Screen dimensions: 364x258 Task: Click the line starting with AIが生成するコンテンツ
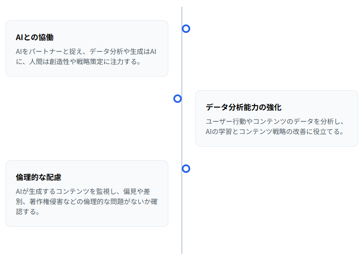[83, 191]
